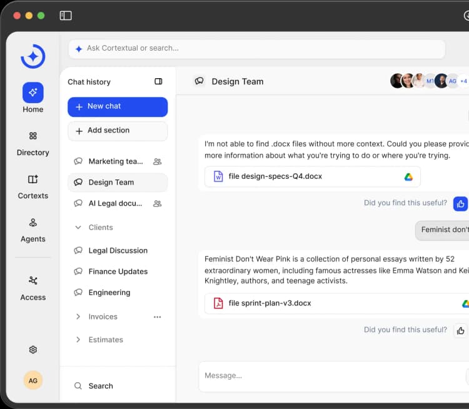Image resolution: width=469 pixels, height=409 pixels.
Task: Click PDF icon of sprint-plan file
Action: [218, 303]
